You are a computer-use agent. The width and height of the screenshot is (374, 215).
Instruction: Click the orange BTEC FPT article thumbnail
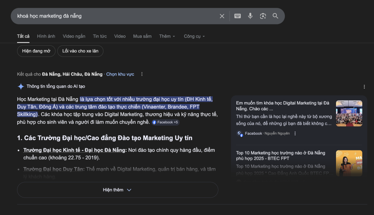pos(349,163)
